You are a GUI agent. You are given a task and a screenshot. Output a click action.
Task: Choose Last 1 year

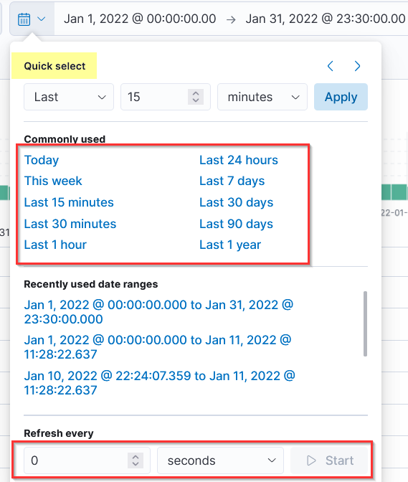230,245
